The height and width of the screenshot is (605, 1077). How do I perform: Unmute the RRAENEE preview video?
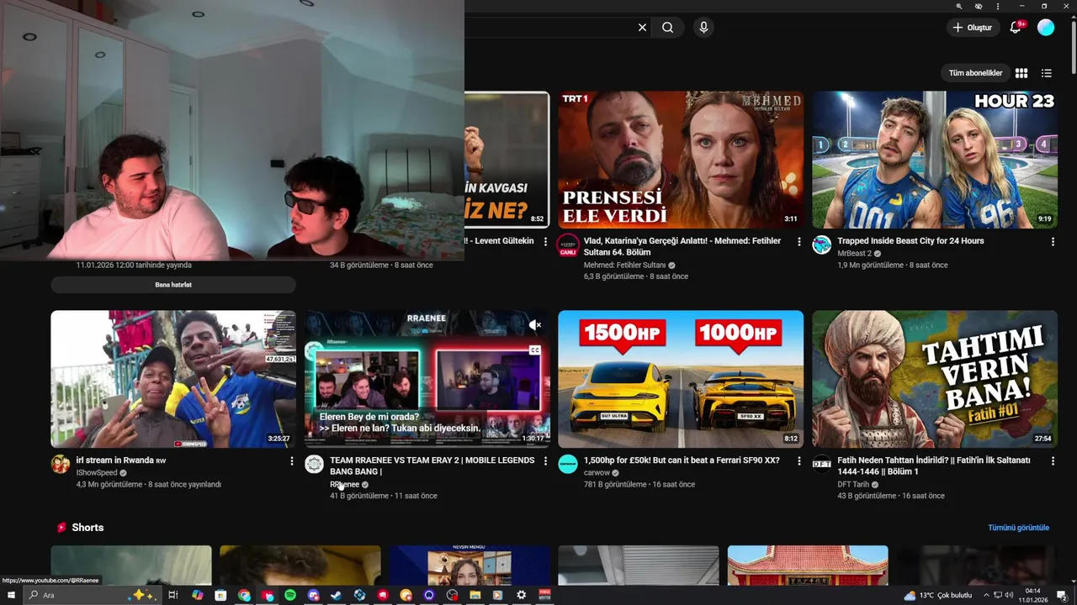(x=535, y=324)
